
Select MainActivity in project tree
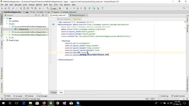coord(24,29)
